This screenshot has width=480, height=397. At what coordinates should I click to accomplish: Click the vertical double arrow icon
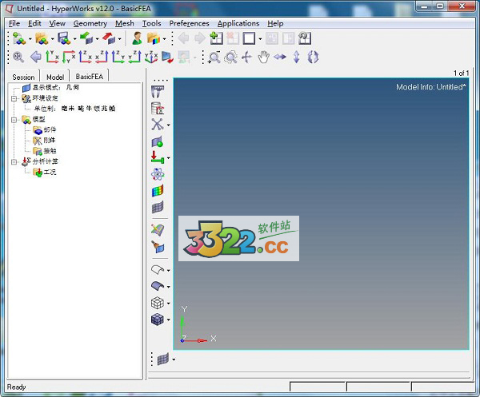pos(296,57)
